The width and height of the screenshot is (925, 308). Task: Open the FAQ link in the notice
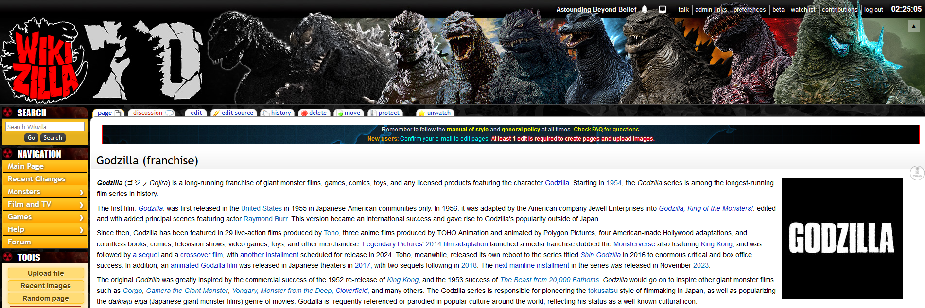[x=597, y=130]
